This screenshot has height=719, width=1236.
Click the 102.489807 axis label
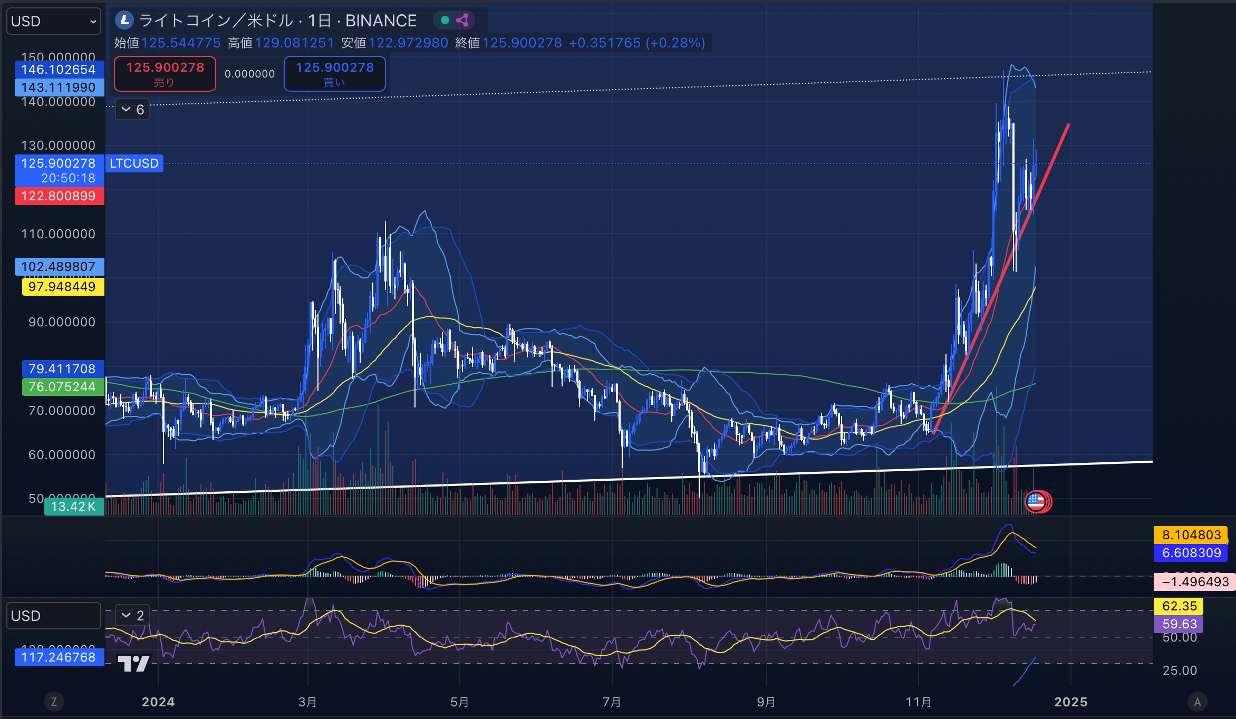[x=59, y=267]
